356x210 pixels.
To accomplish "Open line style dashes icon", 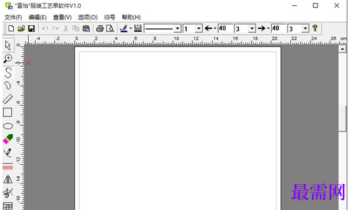I will (138, 29).
